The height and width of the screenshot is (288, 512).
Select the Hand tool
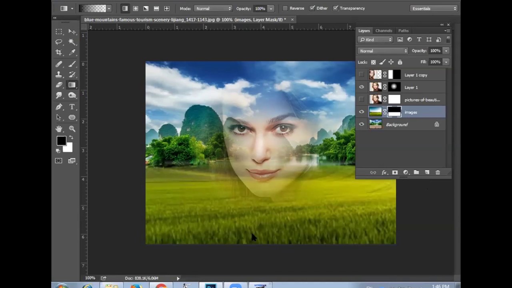pyautogui.click(x=59, y=128)
